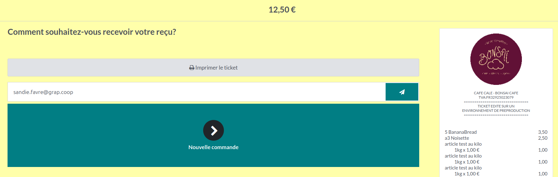Viewport: 558px width, 177px height.
Task: Click the "Comment souhaitez-vous recevoir votre reçu?" heading
Action: coord(92,32)
